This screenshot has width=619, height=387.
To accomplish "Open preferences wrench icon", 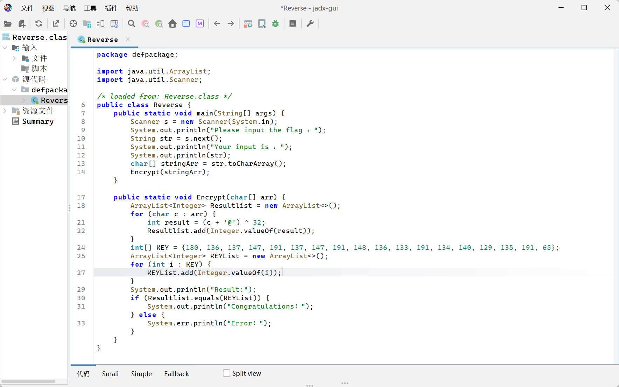I will pos(310,24).
